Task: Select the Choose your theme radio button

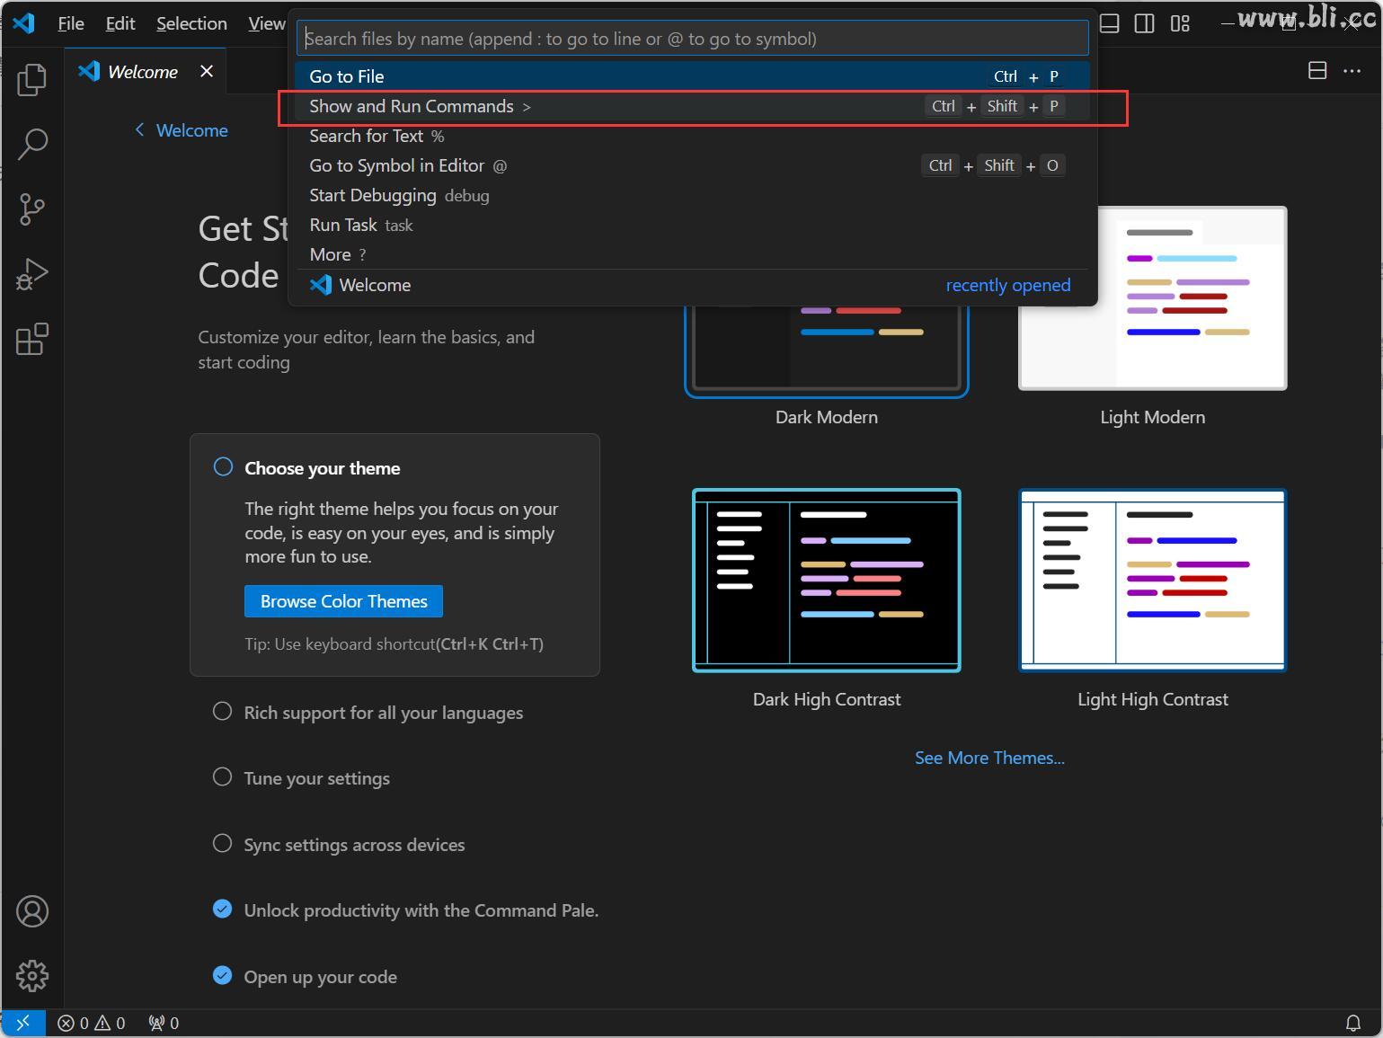Action: (x=222, y=466)
